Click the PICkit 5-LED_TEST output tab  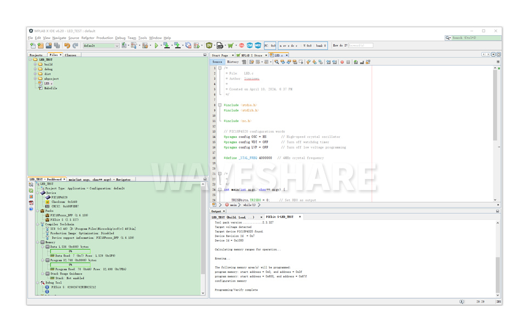pyautogui.click(x=281, y=216)
